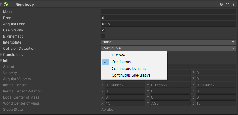This screenshot has height=115, width=238.
Task: Click the Inertia Tensor Y field
Action: (170, 85)
